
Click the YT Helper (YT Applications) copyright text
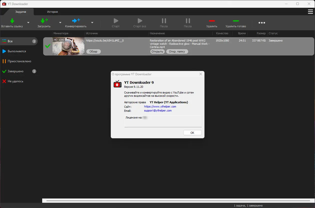[169, 102]
